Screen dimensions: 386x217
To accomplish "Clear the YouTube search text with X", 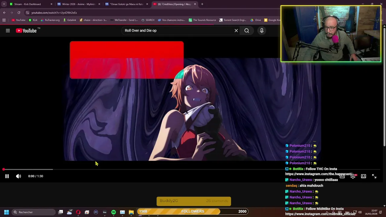I will pos(236,30).
